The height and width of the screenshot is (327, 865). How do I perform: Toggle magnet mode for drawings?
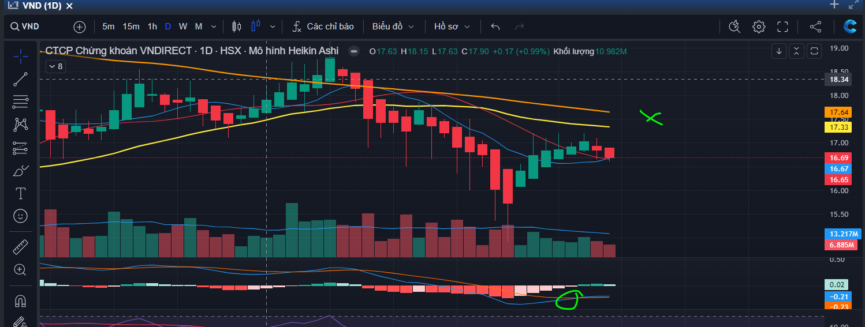pos(21,300)
